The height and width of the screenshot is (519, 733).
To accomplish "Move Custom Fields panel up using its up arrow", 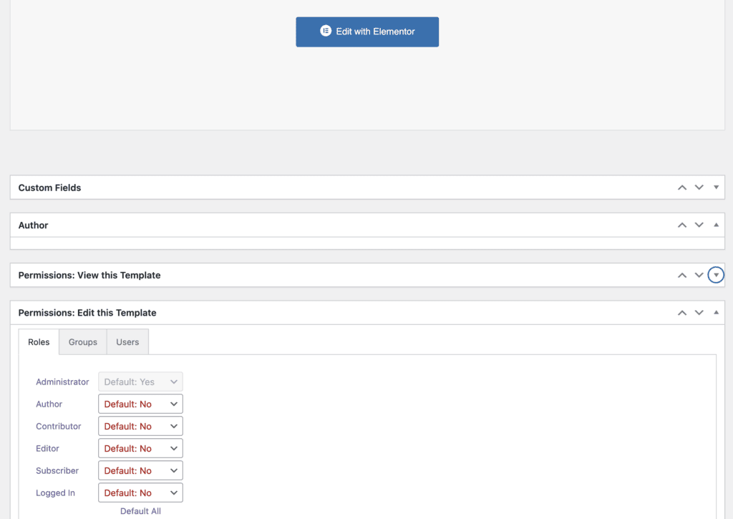I will click(681, 187).
